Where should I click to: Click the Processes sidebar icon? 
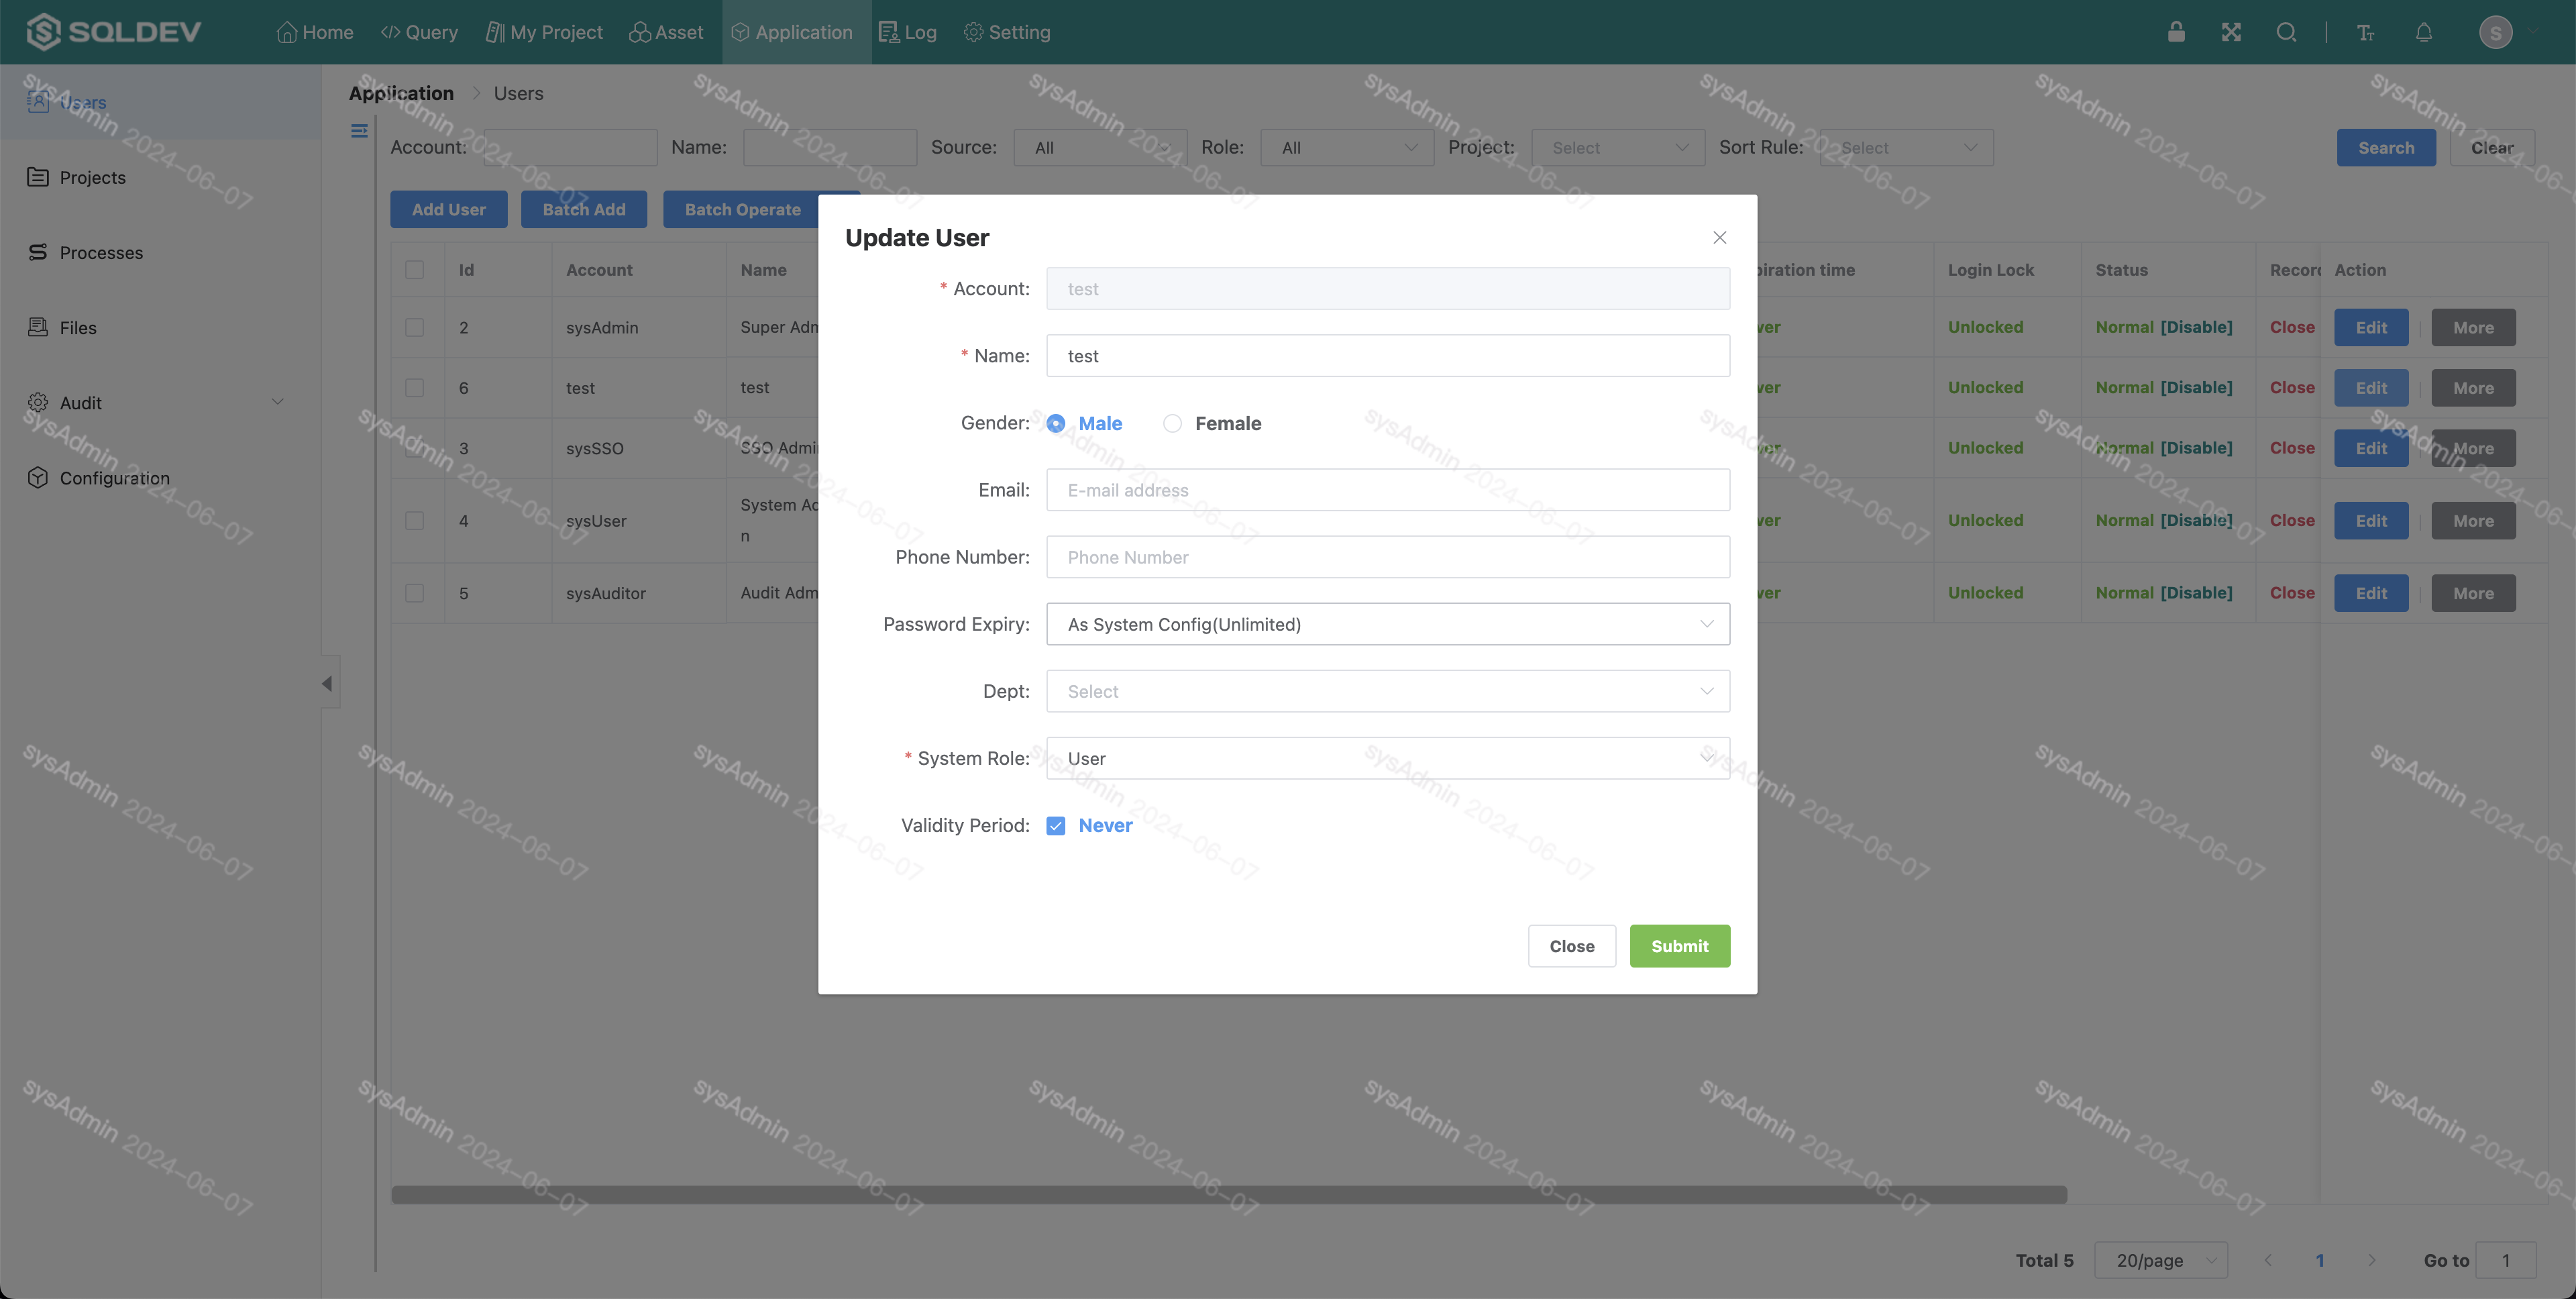(38, 252)
